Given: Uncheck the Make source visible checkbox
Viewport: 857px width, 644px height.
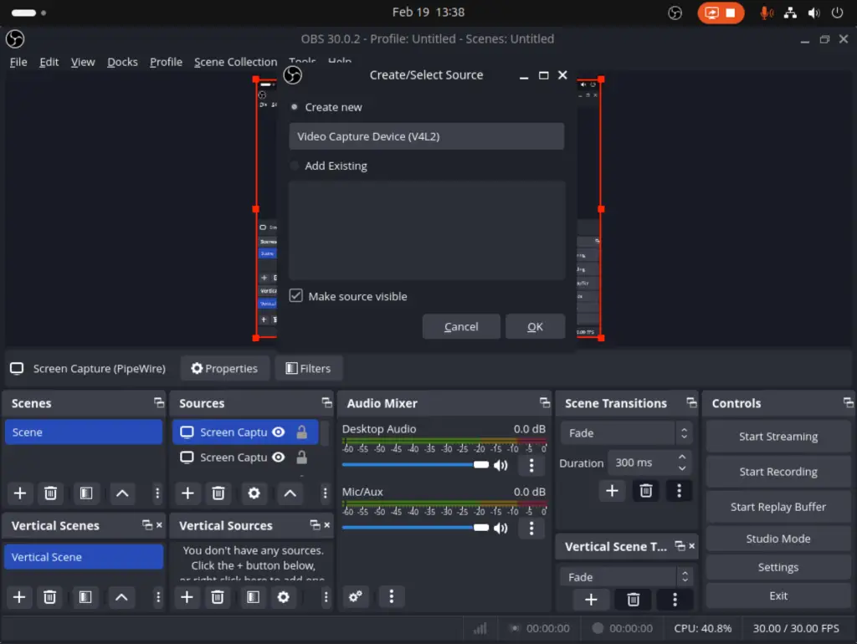Looking at the screenshot, I should tap(295, 295).
